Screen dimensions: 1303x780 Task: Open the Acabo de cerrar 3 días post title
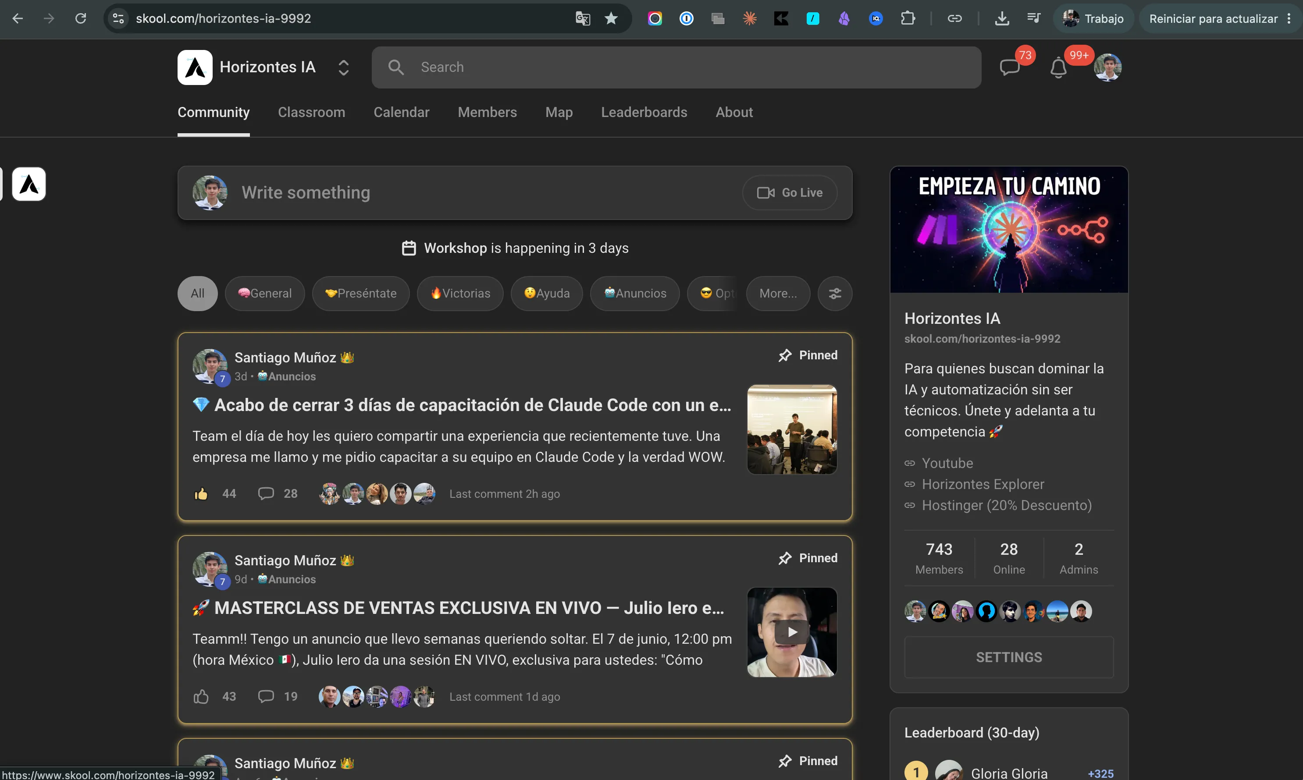point(462,405)
